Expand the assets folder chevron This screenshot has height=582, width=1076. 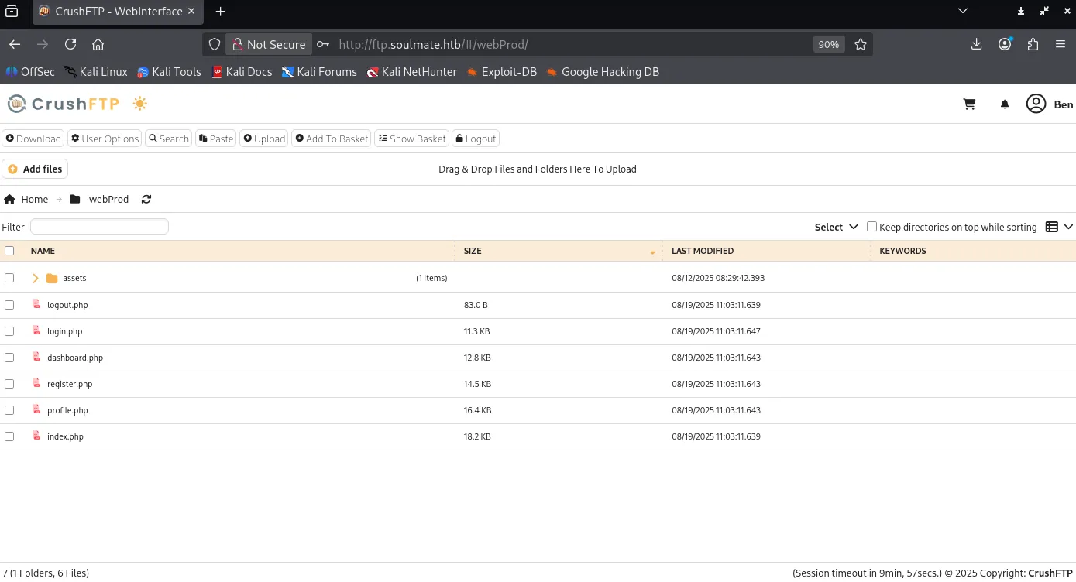(36, 278)
